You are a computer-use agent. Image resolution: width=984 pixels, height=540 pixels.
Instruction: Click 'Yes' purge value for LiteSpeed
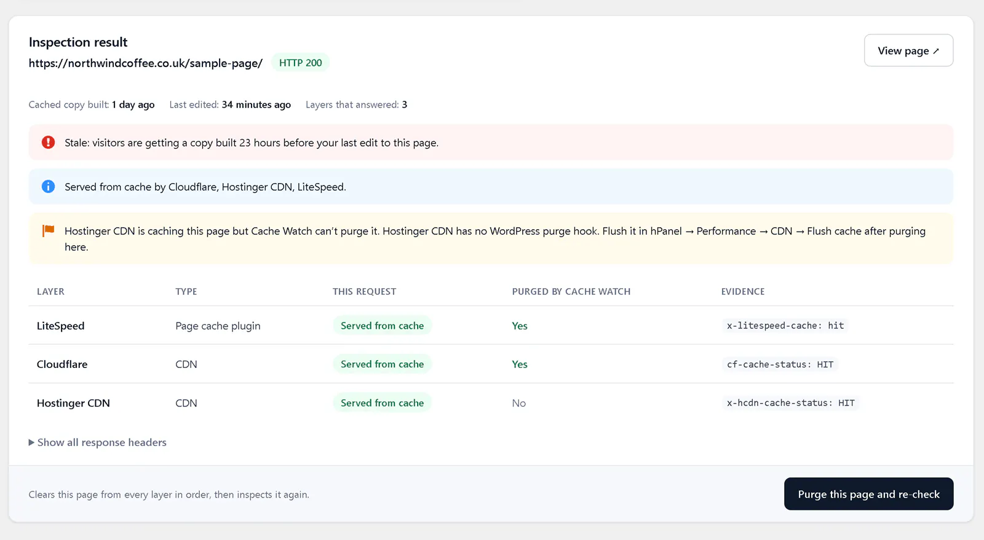pyautogui.click(x=520, y=326)
